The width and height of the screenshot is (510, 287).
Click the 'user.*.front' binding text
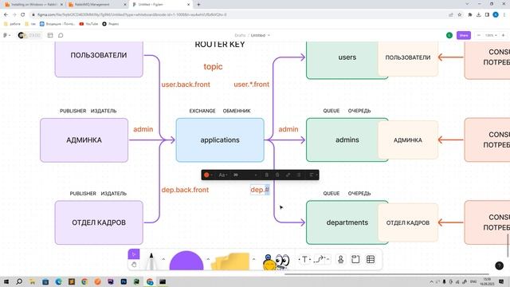pos(252,85)
